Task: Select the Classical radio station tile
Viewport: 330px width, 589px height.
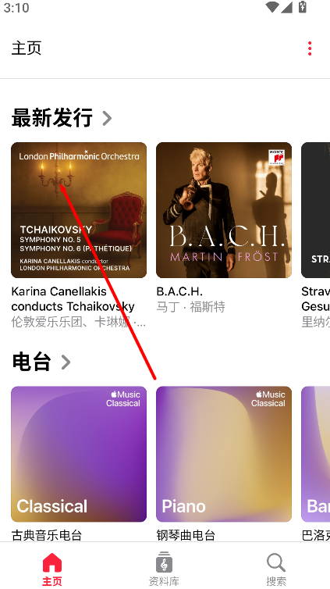Action: coord(79,454)
